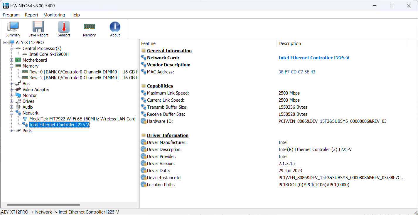
Task: Expand the Bus node
Action: (x=11, y=84)
